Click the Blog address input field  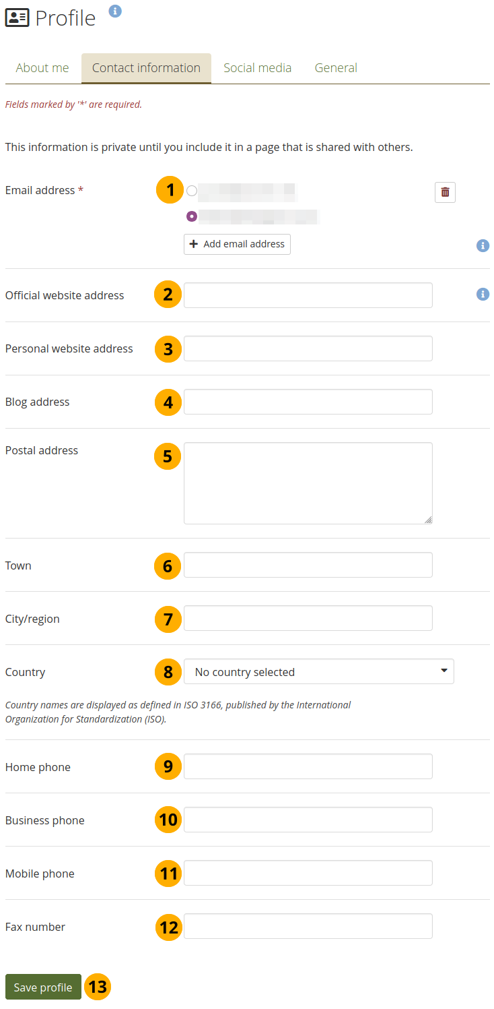[x=308, y=402]
